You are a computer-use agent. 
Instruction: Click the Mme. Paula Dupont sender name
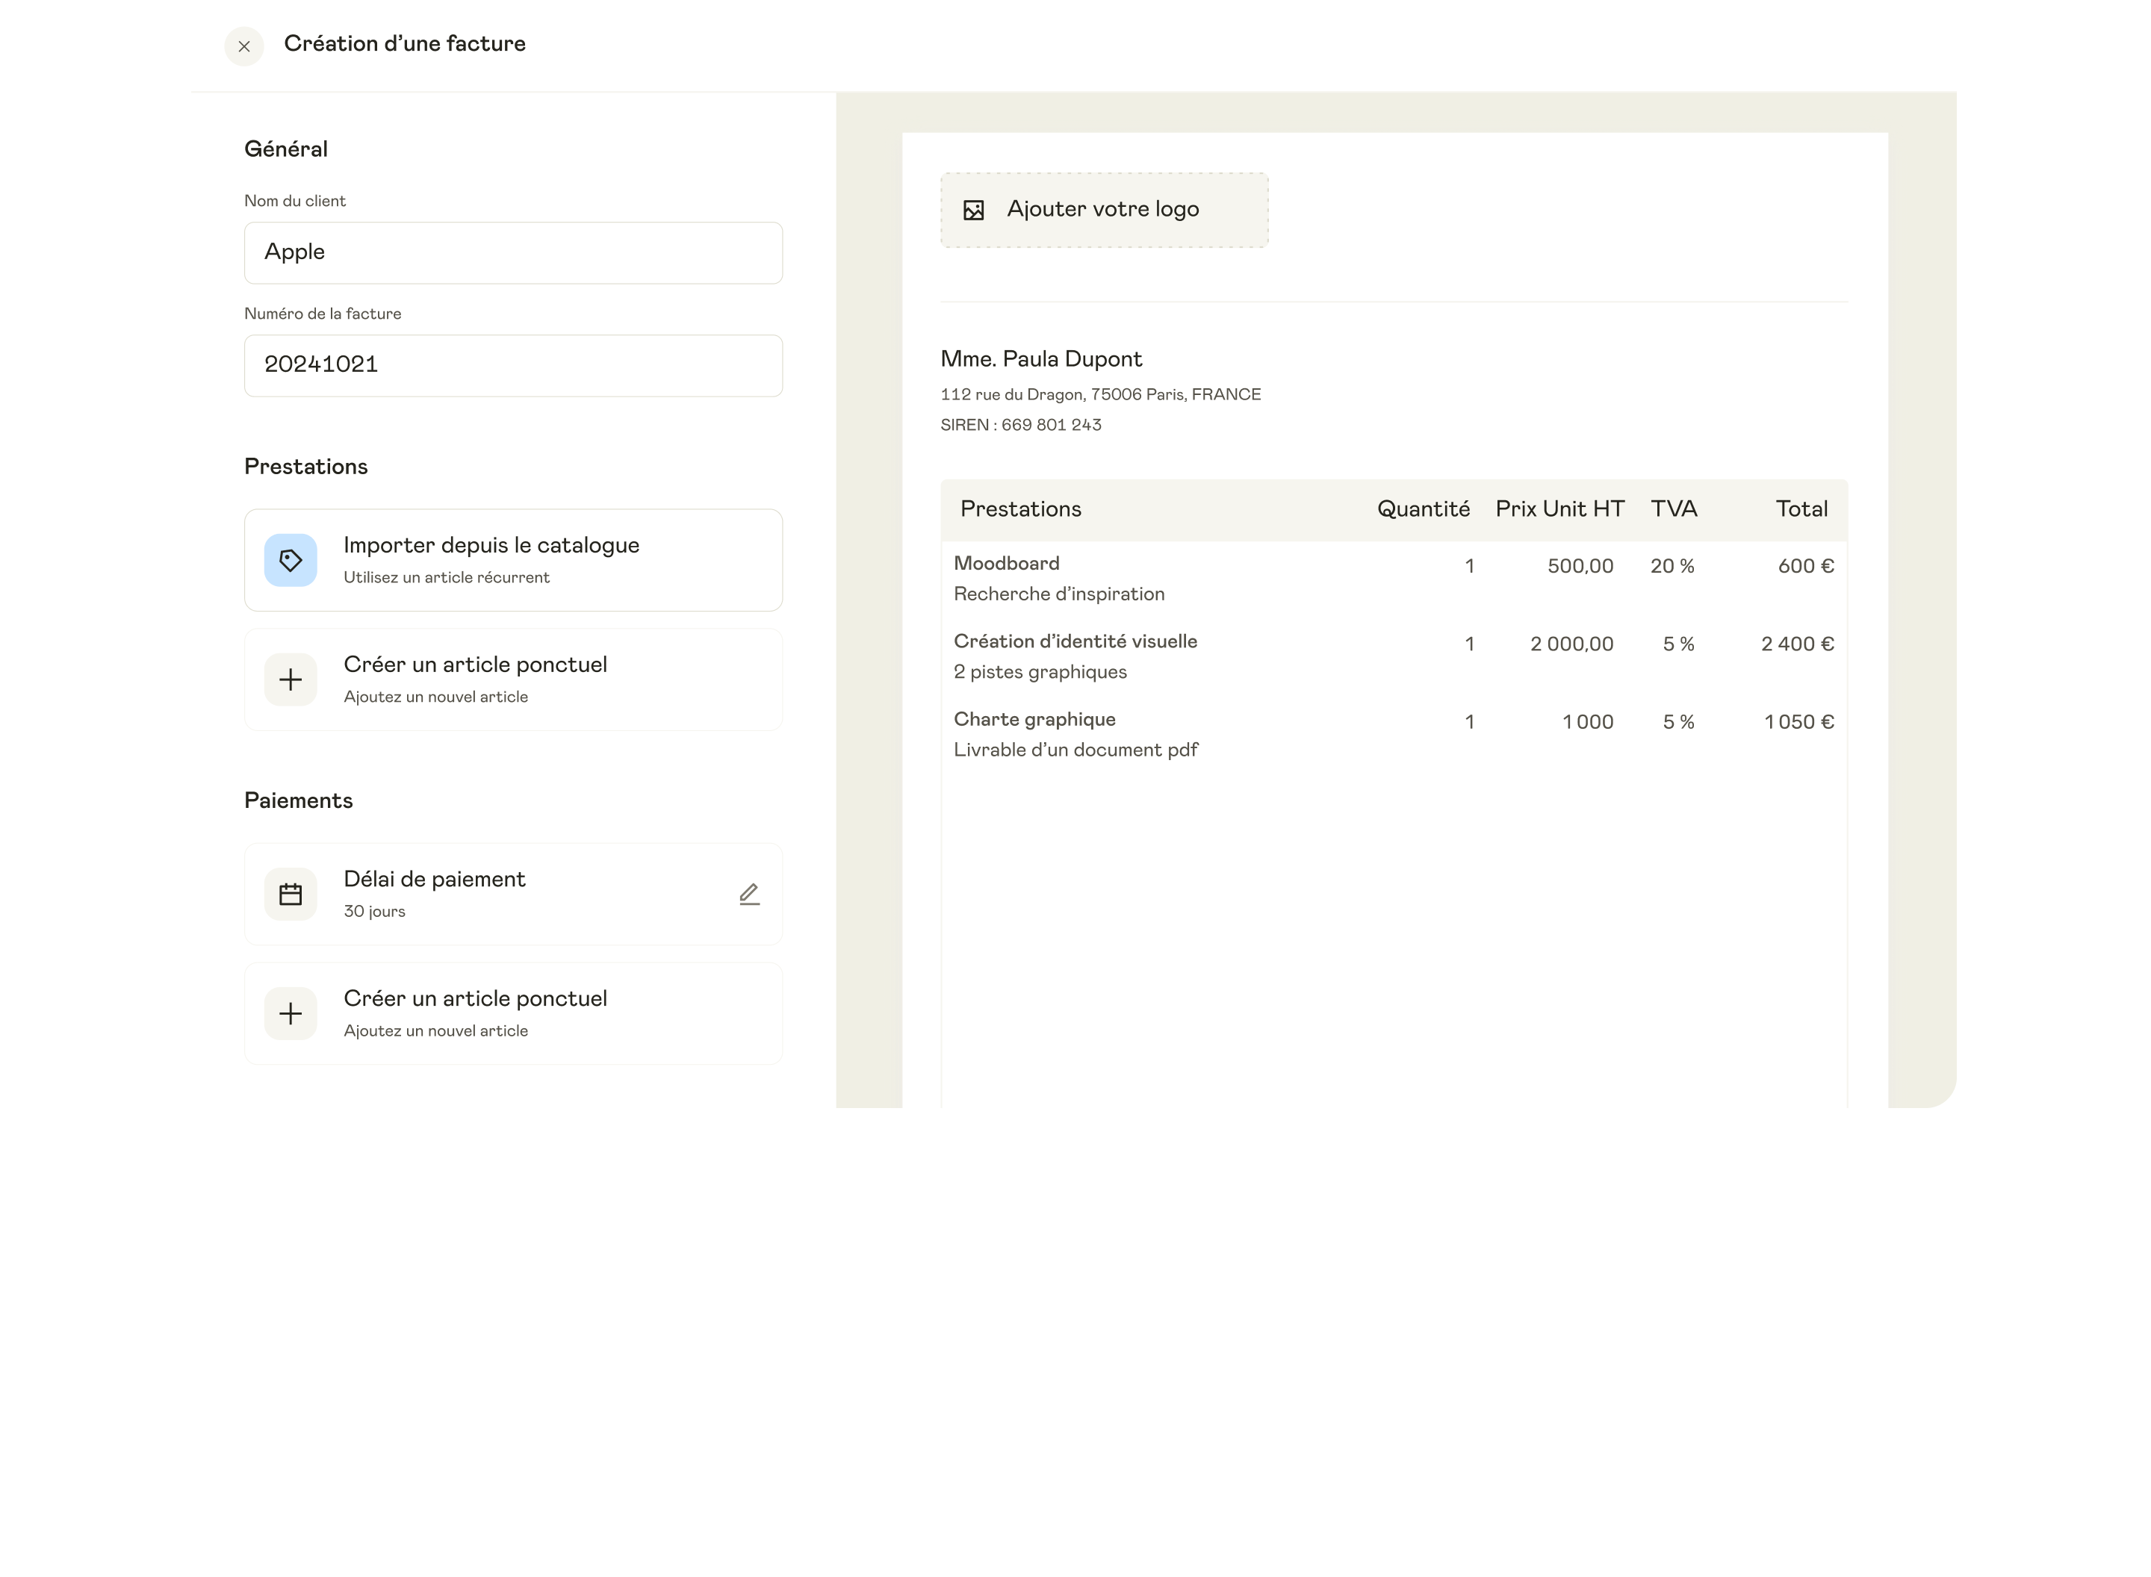pyautogui.click(x=1040, y=359)
